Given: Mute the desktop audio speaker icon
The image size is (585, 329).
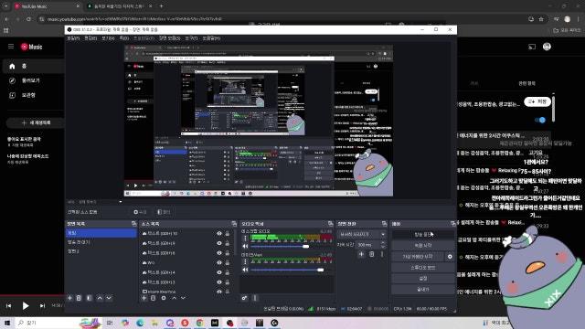Looking at the screenshot, I should click(x=245, y=246).
